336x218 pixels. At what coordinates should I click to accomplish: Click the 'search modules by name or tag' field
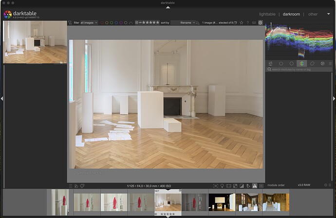coord(299,70)
